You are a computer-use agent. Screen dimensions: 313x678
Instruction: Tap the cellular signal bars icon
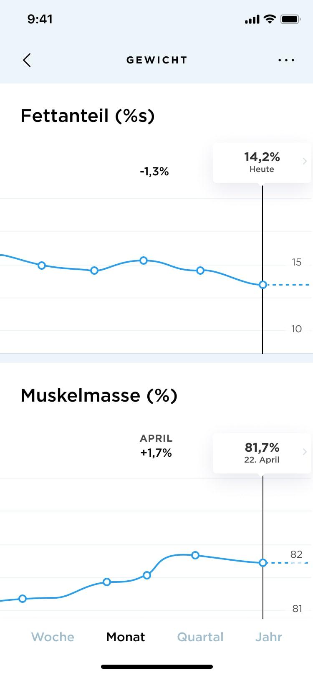coord(252,19)
